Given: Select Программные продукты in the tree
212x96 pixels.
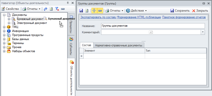Looking at the screenshot, I should pos(28,35).
